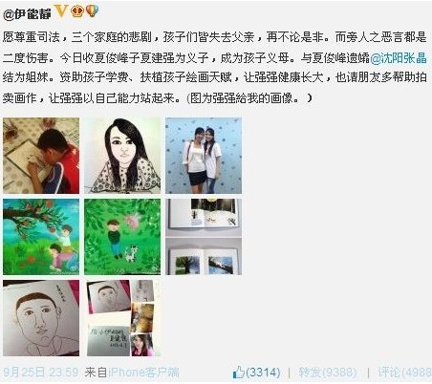Screen dimensions: 432x384
Task: Like the post with thumbs-up icon
Action: coord(238,372)
